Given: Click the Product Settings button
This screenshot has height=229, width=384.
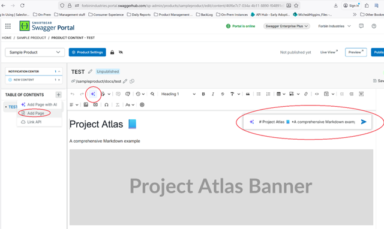Looking at the screenshot, I should coord(88,52).
